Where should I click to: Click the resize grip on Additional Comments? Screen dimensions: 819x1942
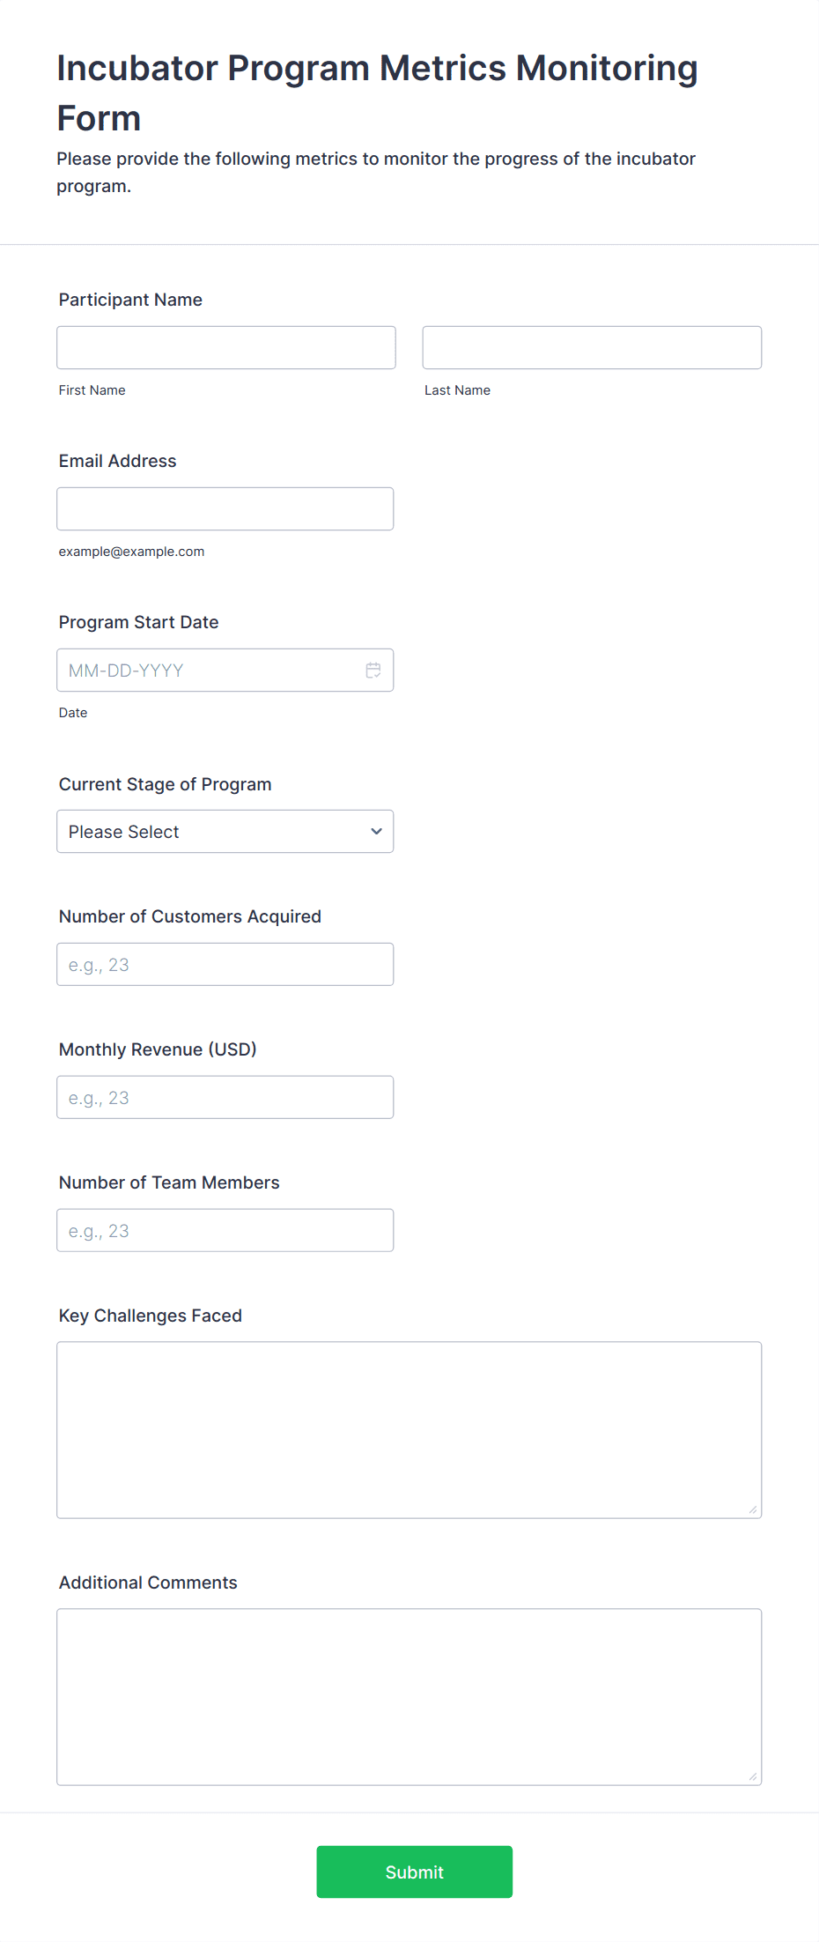[x=753, y=1776]
